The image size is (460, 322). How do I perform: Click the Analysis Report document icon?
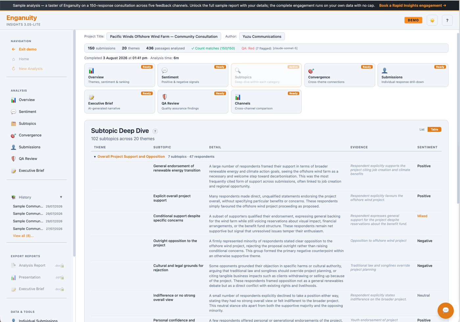pyautogui.click(x=13, y=265)
